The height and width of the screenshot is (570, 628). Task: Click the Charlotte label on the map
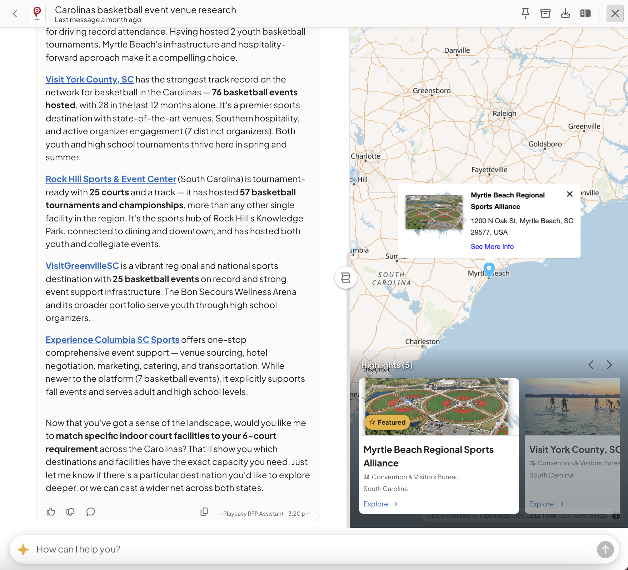365,156
